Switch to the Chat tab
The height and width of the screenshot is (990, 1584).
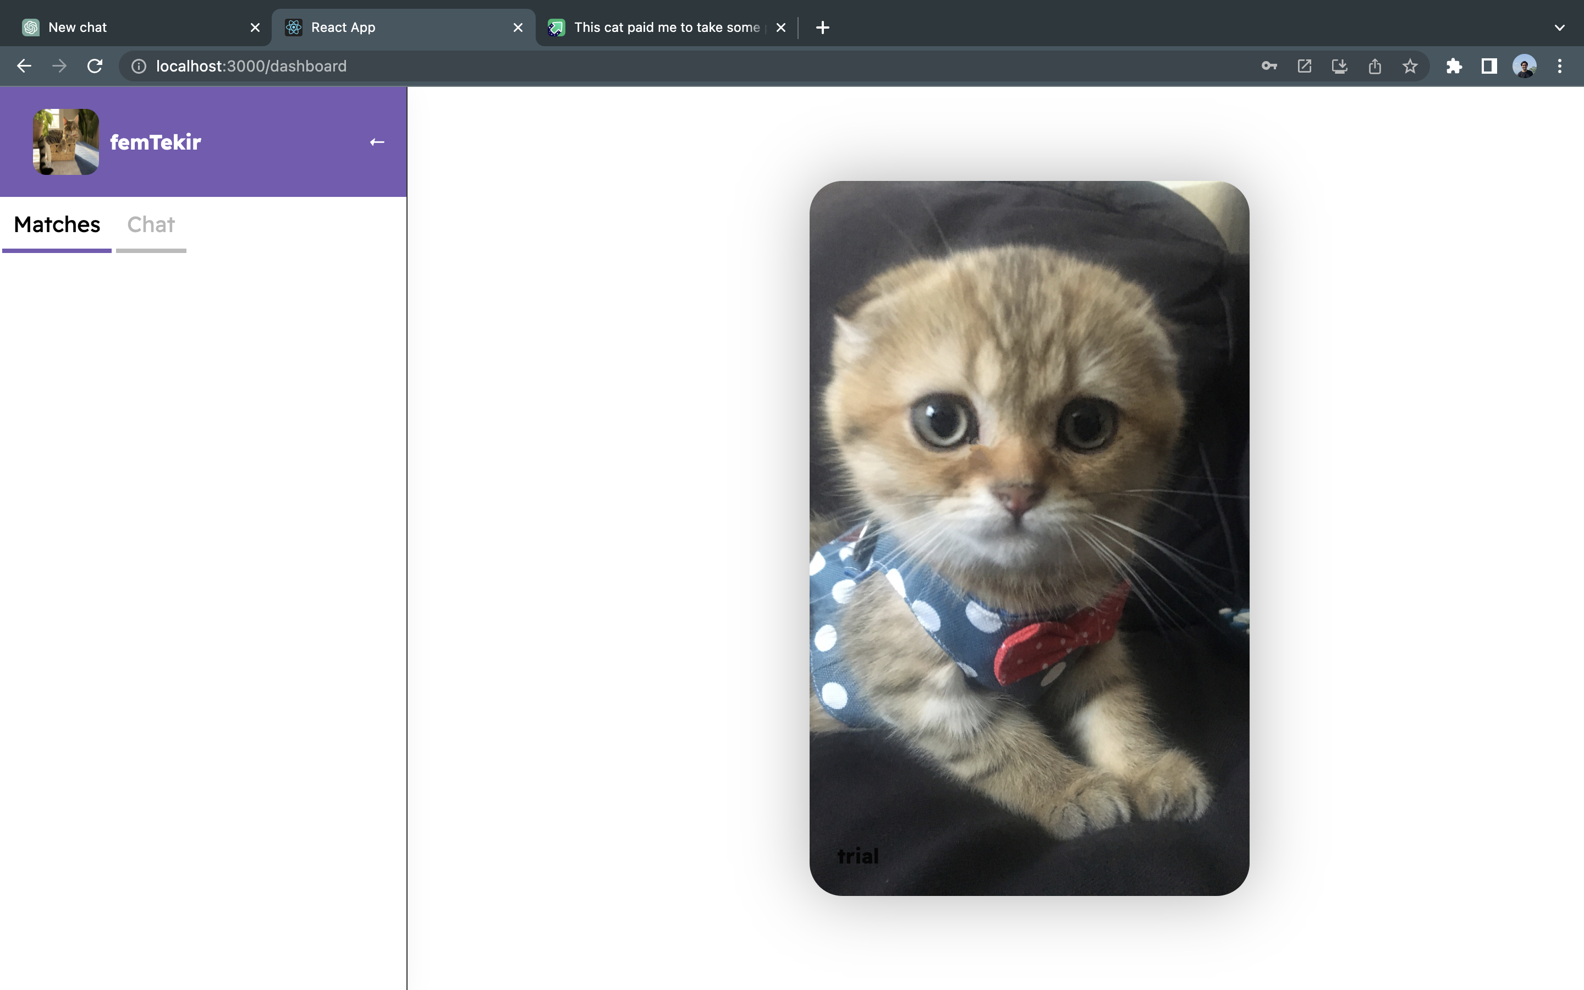151,224
